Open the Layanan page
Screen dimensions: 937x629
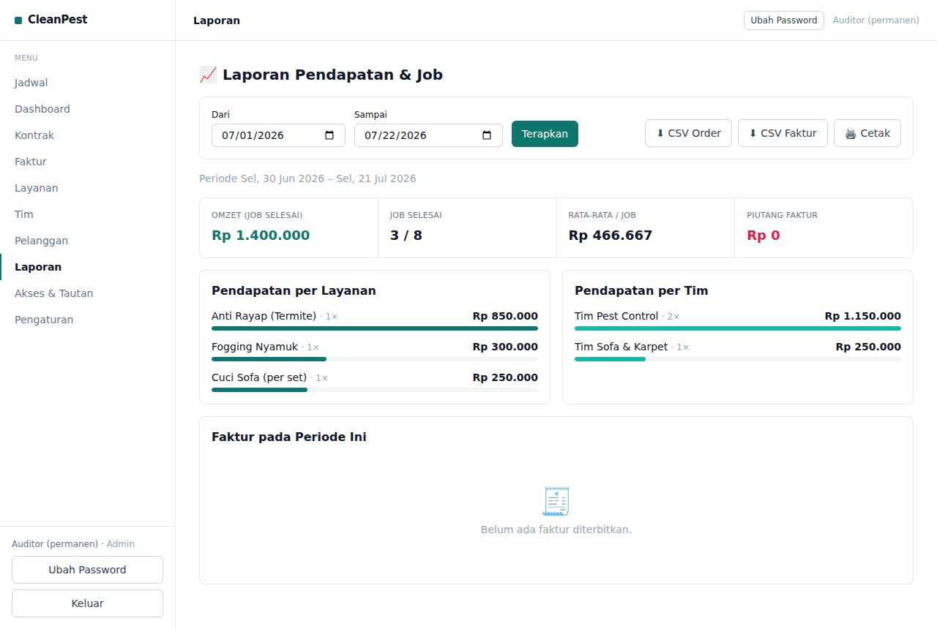point(87,188)
